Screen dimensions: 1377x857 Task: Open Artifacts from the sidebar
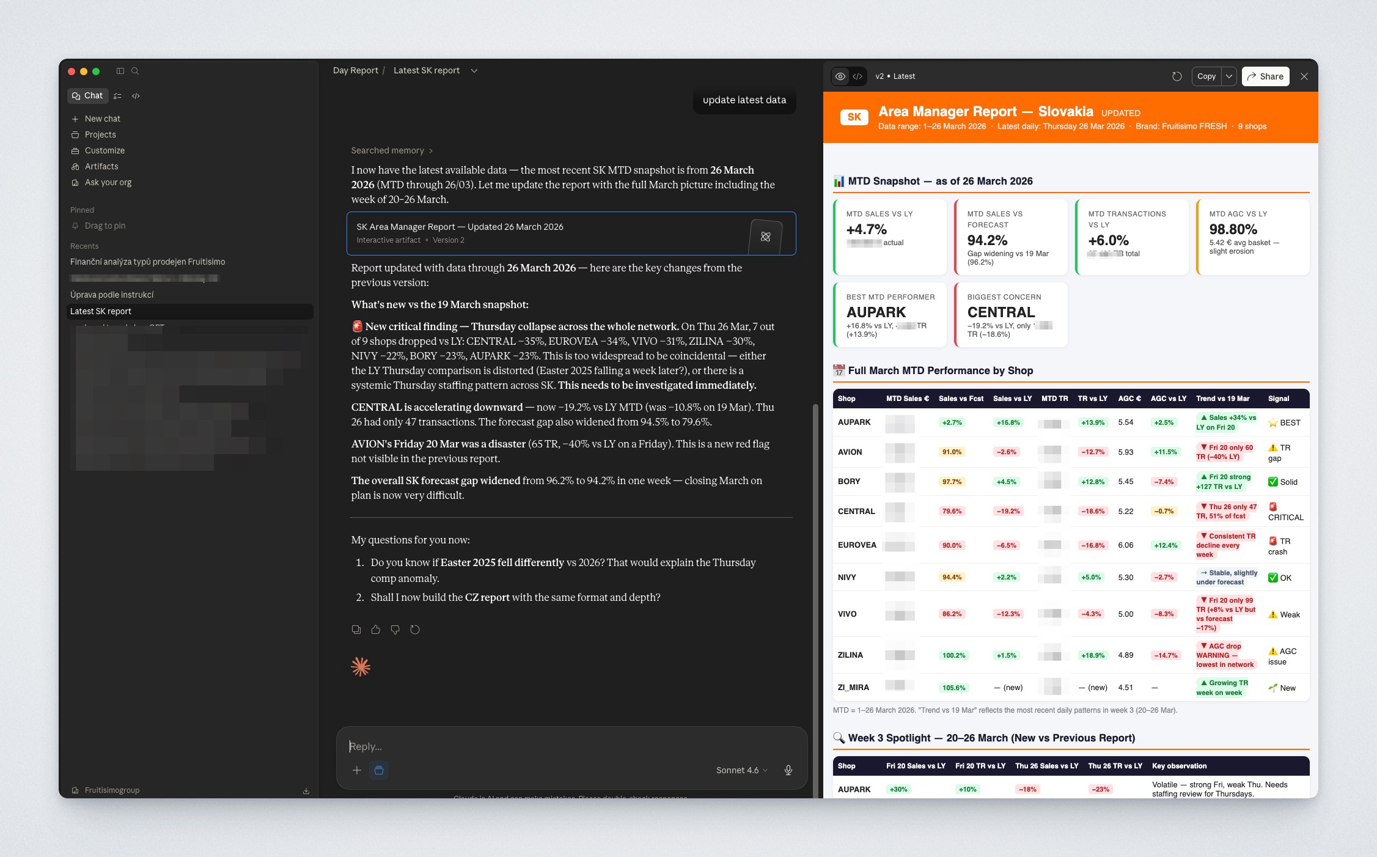coord(101,166)
